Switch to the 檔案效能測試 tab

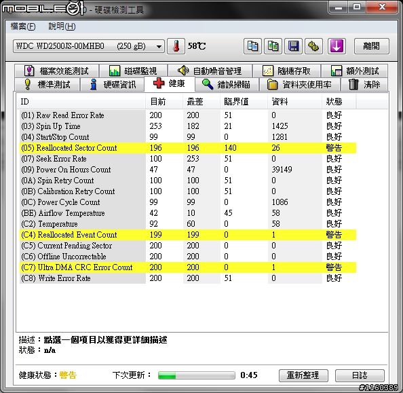[x=56, y=71]
